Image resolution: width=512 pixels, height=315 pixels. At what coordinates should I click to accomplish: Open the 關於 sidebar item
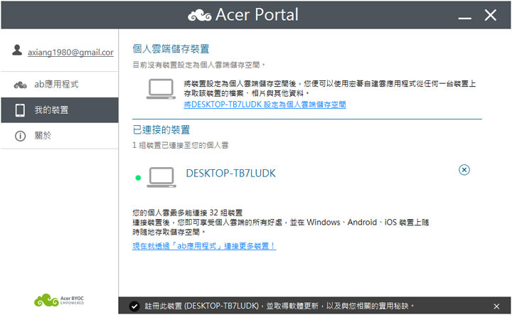60,136
